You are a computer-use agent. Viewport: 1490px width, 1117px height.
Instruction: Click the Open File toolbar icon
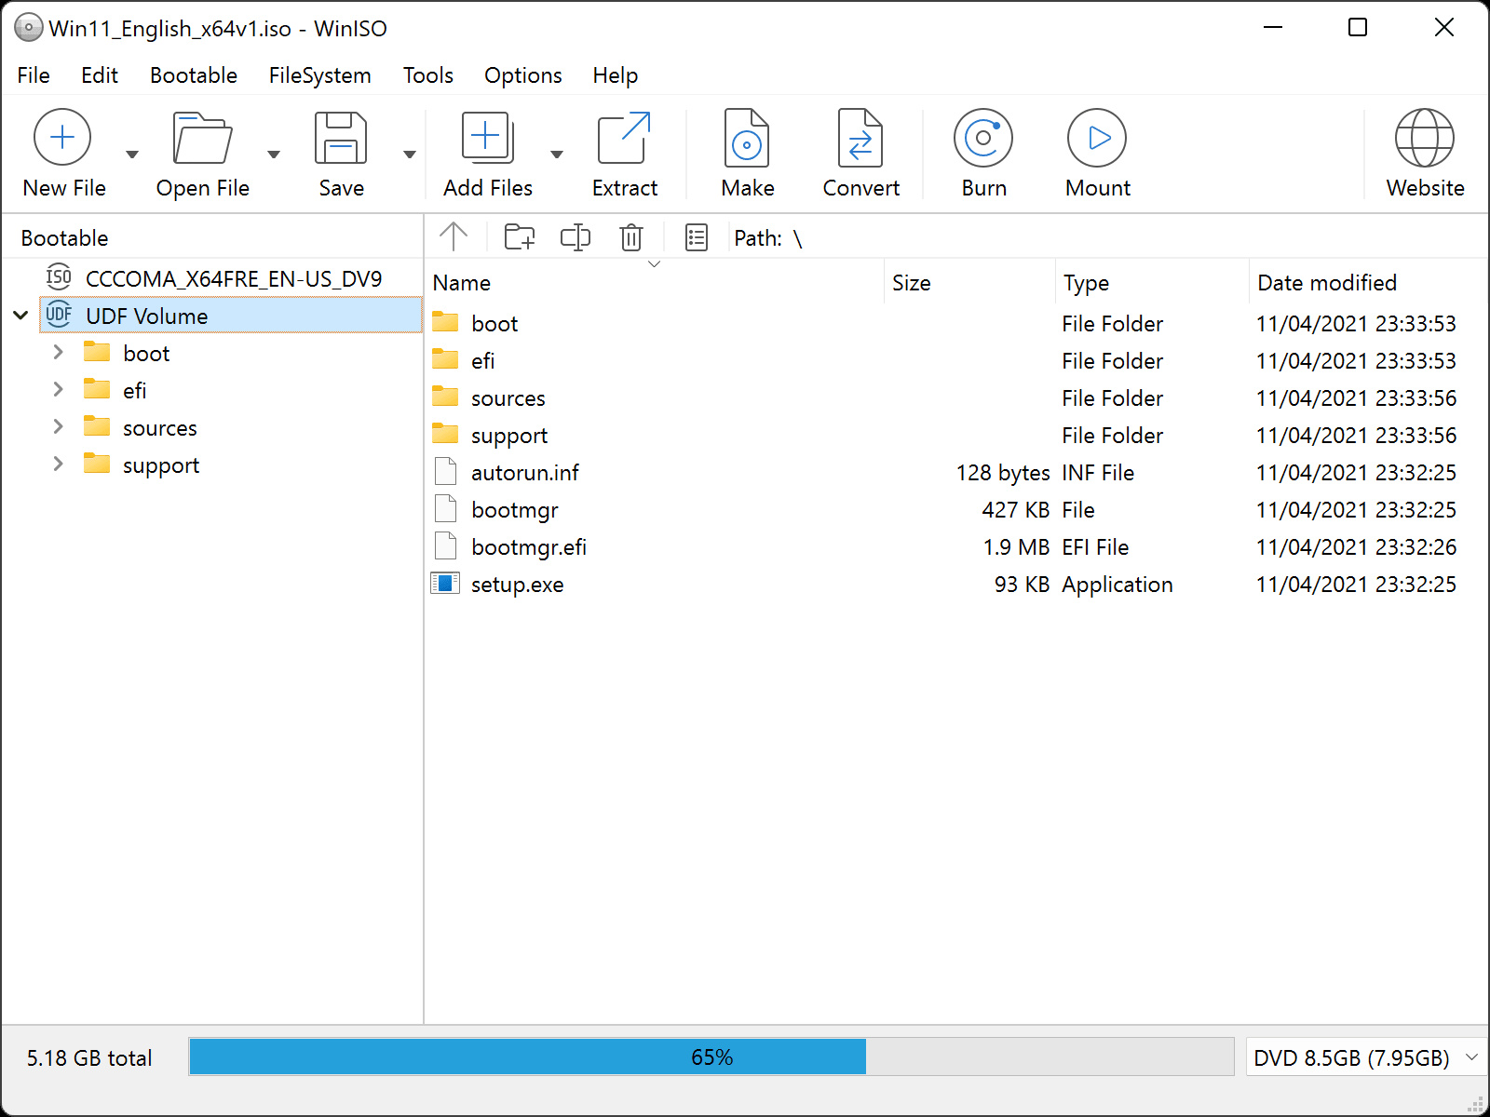[x=202, y=138]
